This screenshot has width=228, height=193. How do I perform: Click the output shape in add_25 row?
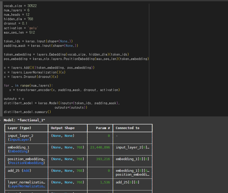(x=68, y=170)
